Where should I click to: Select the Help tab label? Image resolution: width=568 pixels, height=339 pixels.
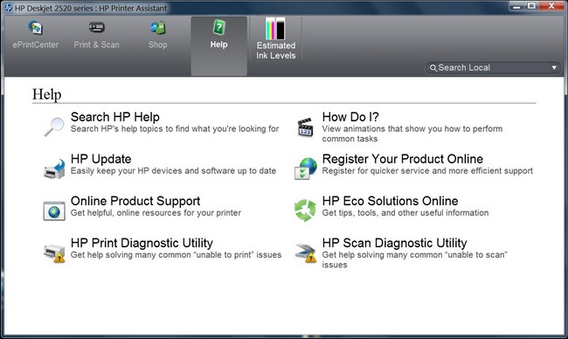click(x=218, y=45)
